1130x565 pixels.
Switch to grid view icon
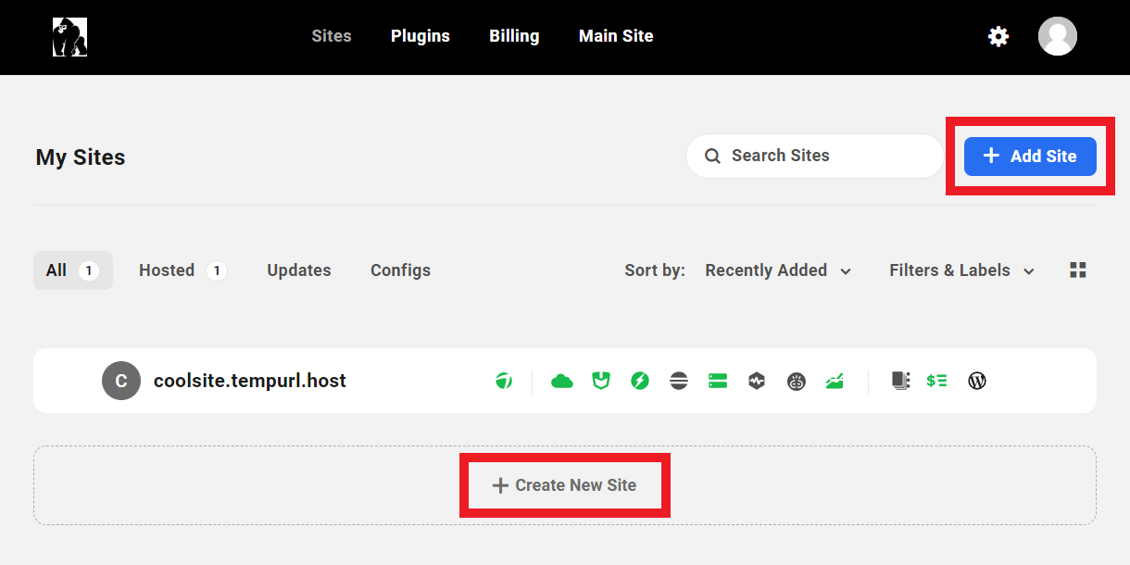point(1077,270)
